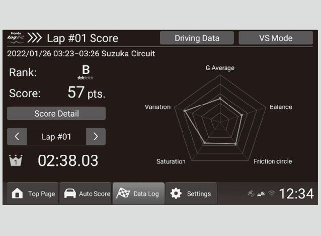
Task: Click the rank star rating indicator
Action: (x=86, y=78)
